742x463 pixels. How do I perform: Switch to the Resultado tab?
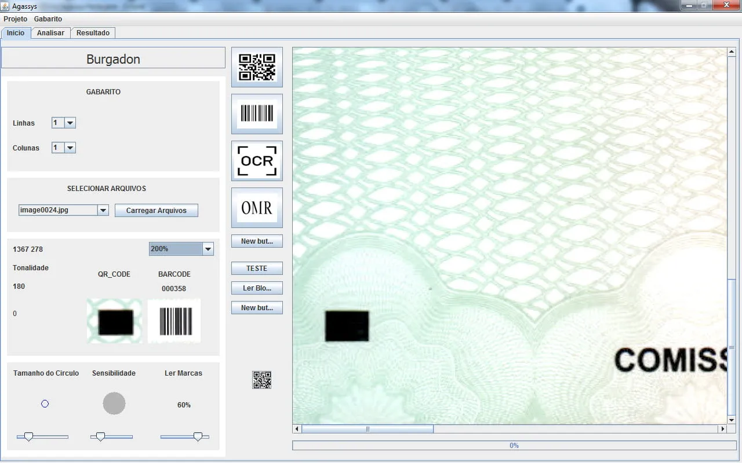(x=93, y=33)
